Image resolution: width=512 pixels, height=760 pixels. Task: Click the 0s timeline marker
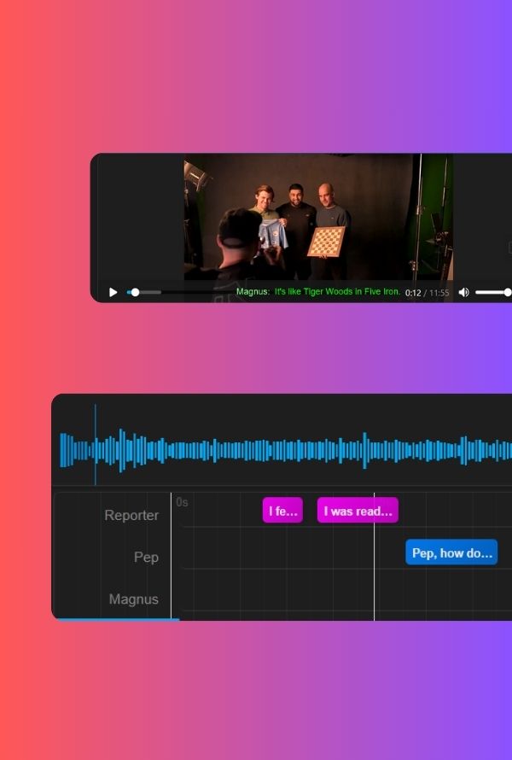pos(182,502)
